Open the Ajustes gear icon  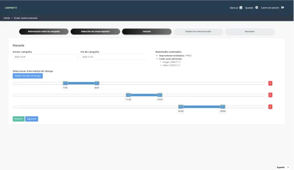pos(257,8)
